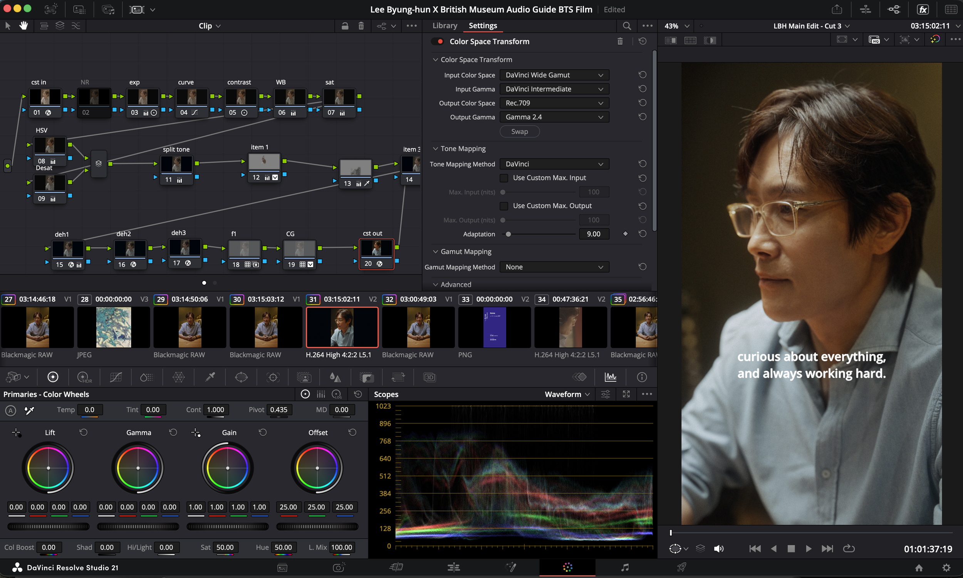Open the clip Information palette
This screenshot has height=578, width=963.
[642, 377]
